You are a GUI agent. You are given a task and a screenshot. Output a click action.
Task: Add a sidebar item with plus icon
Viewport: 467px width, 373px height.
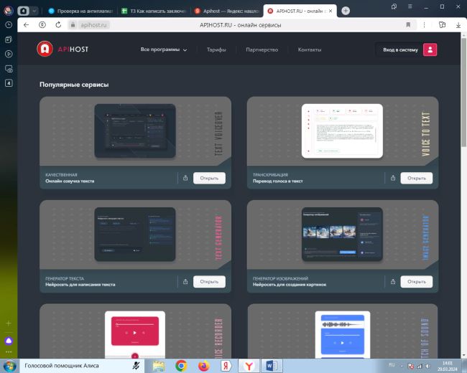(x=9, y=323)
